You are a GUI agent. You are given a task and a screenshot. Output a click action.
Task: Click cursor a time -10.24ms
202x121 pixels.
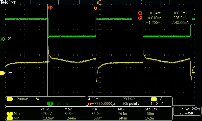154,13
